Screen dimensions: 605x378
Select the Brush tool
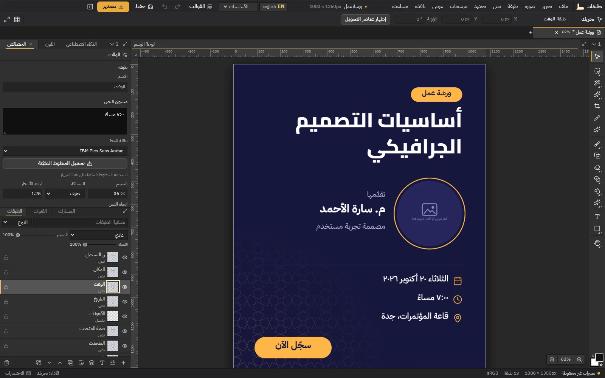click(597, 144)
